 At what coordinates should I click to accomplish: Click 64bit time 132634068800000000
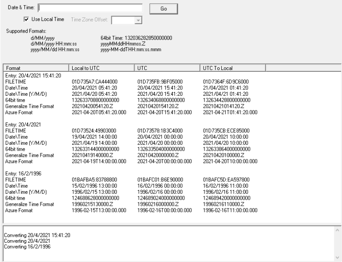161,100
